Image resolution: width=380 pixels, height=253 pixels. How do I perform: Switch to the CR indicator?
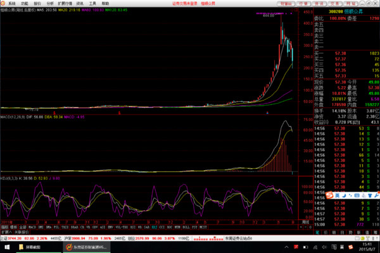[82, 227]
